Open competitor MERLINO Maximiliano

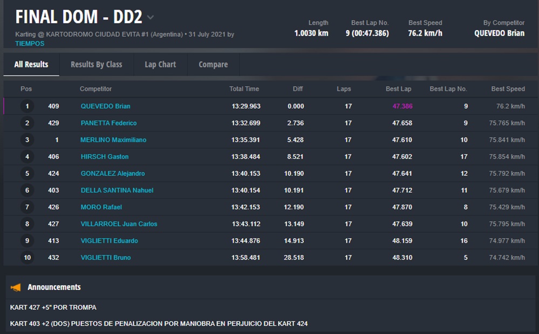[x=113, y=140]
